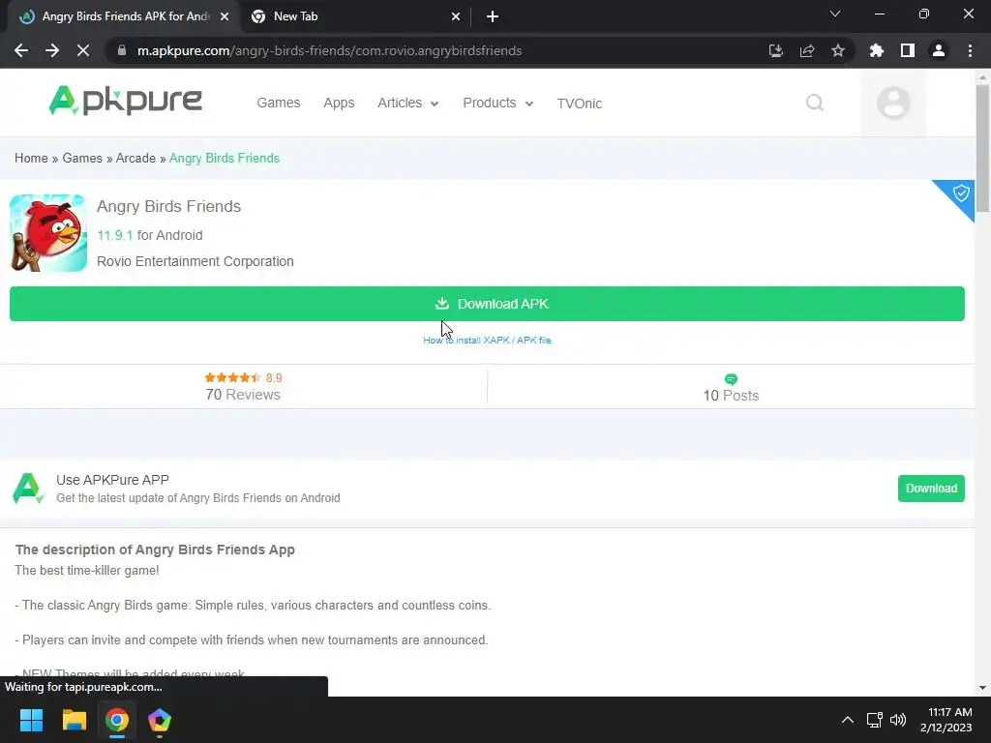View site security lock info
The width and height of the screenshot is (991, 743).
tap(121, 50)
